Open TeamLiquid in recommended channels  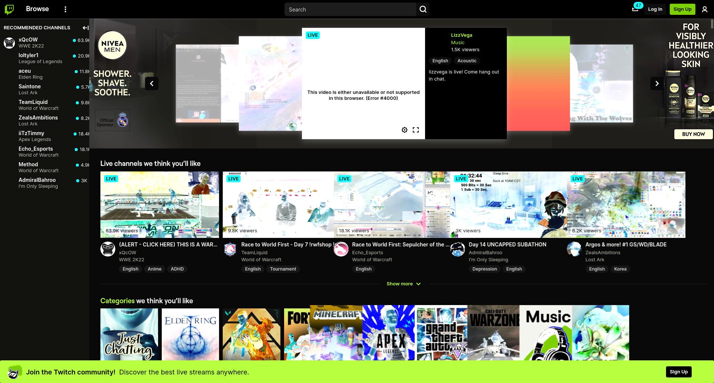click(x=45, y=105)
